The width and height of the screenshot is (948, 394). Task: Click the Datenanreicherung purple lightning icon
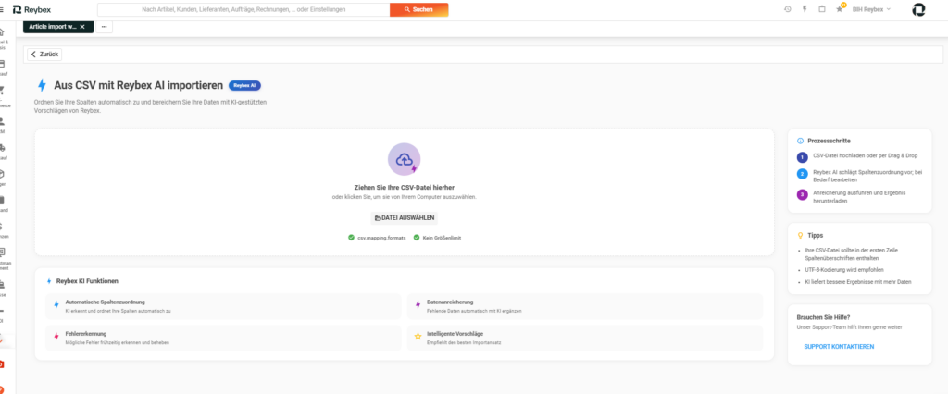click(418, 305)
